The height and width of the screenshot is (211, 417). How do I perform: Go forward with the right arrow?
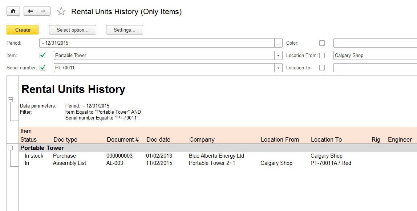(x=43, y=11)
